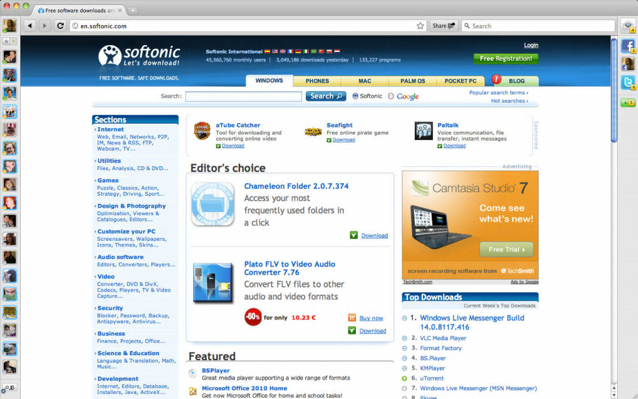This screenshot has height=399, width=638.
Task: Go back with the browser back arrow
Action: (x=29, y=26)
